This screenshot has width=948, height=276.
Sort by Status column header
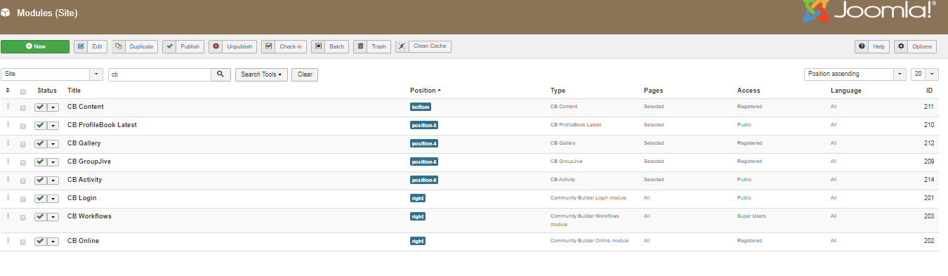pos(47,91)
